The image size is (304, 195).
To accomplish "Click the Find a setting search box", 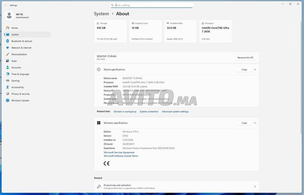I will coord(152,5).
